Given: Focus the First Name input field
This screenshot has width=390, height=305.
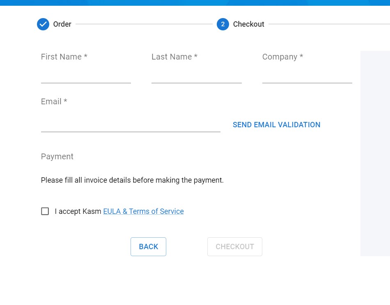Looking at the screenshot, I should [86, 76].
